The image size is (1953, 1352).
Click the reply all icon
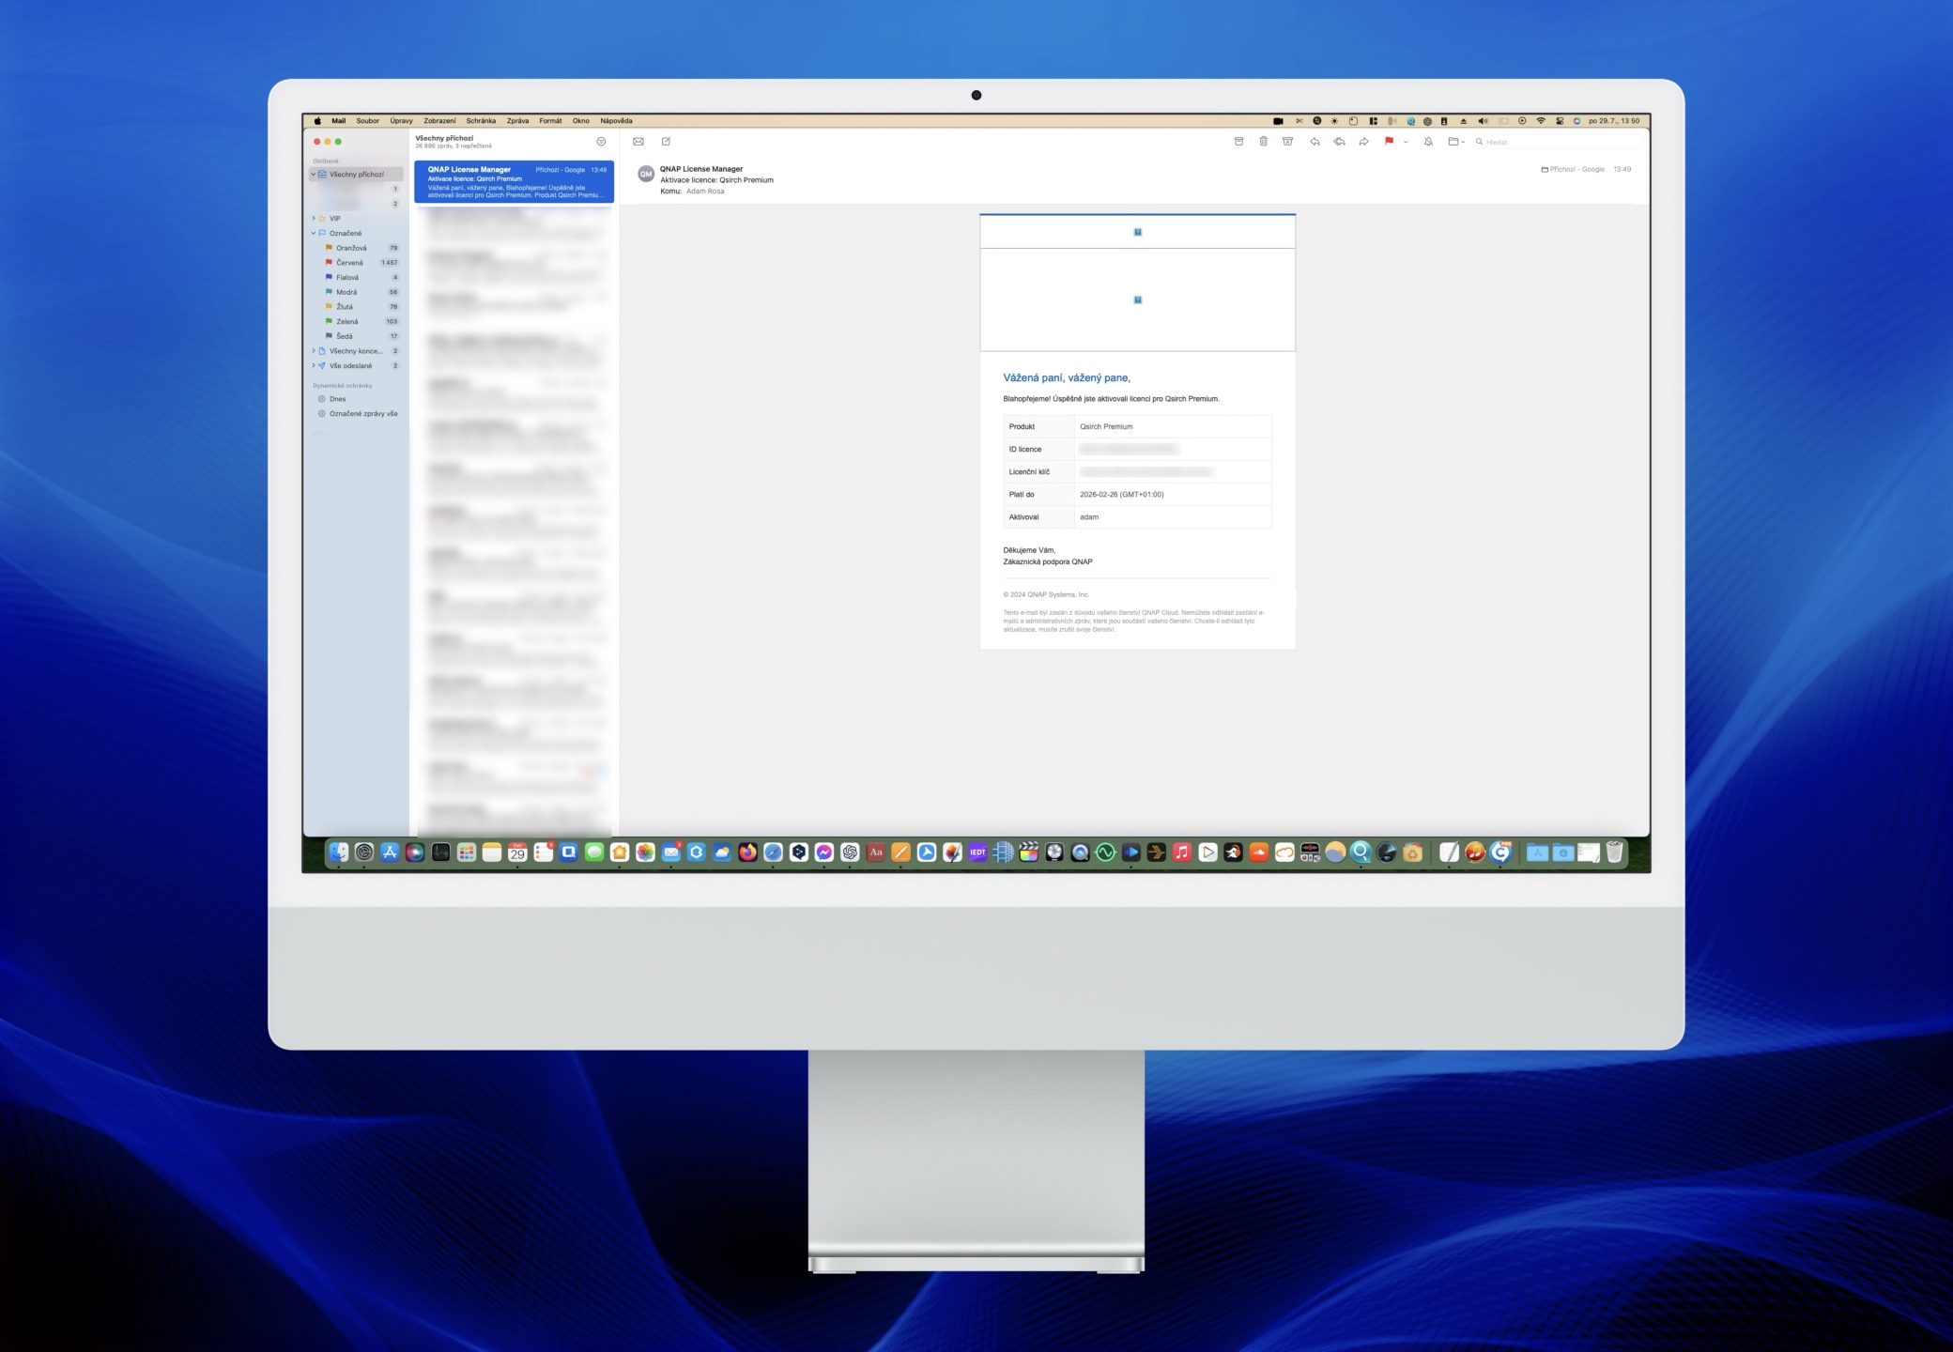[1339, 142]
